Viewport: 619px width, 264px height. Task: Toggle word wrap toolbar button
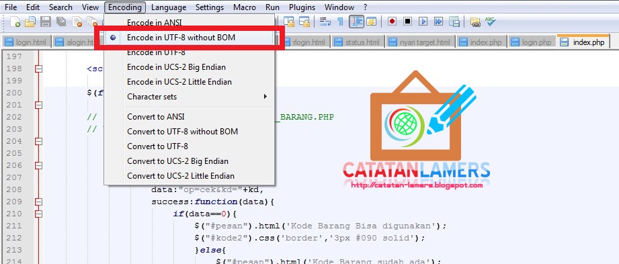(325, 21)
